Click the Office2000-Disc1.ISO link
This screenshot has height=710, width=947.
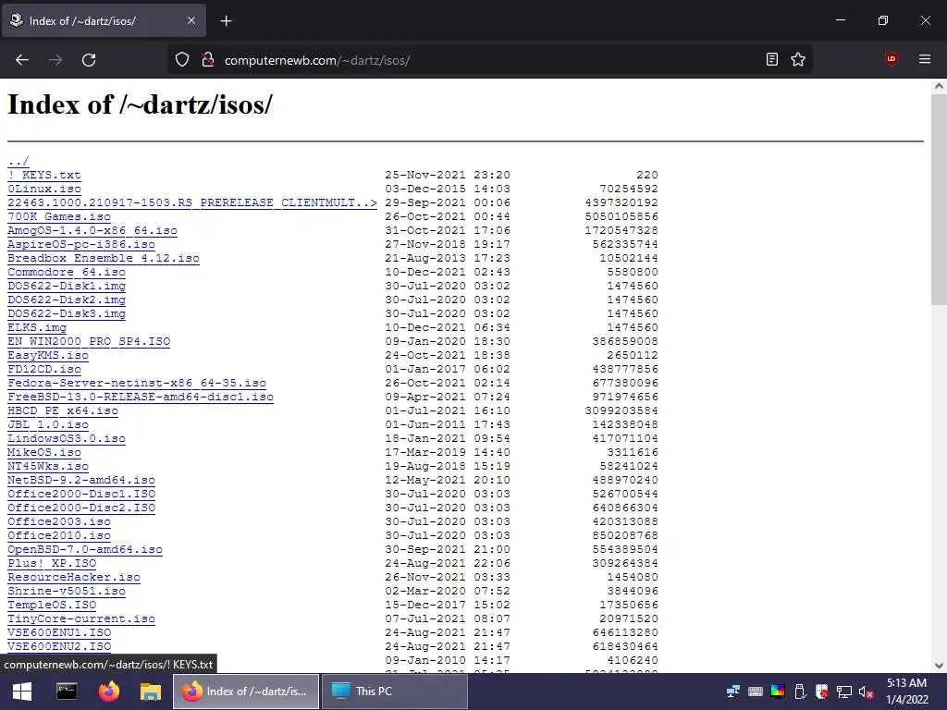[x=81, y=495]
